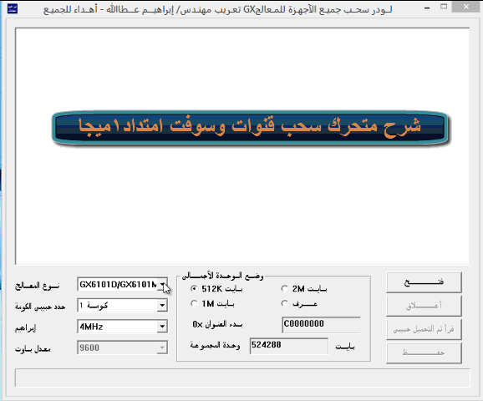
Task: Click the application icon in title bar
Action: 13,8
